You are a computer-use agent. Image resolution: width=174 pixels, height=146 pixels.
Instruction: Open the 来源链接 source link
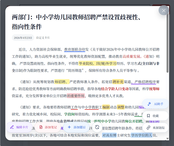point(155,128)
